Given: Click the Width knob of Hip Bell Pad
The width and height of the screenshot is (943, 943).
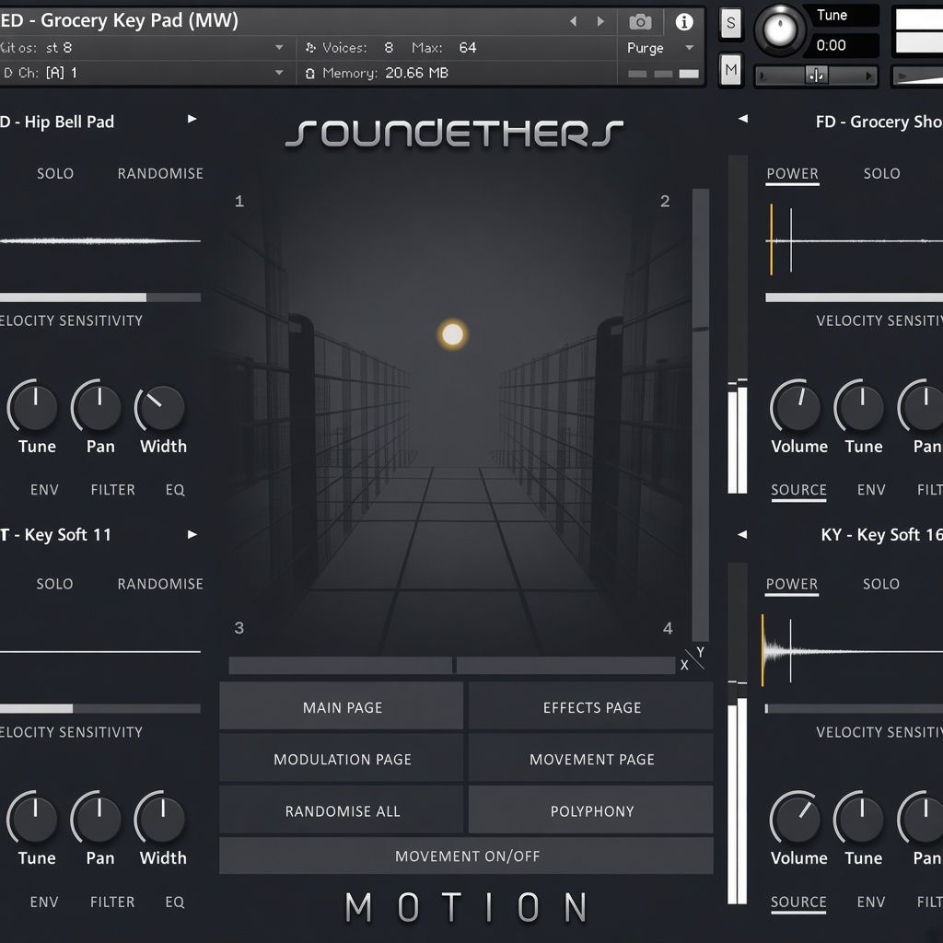Looking at the screenshot, I should [x=160, y=408].
